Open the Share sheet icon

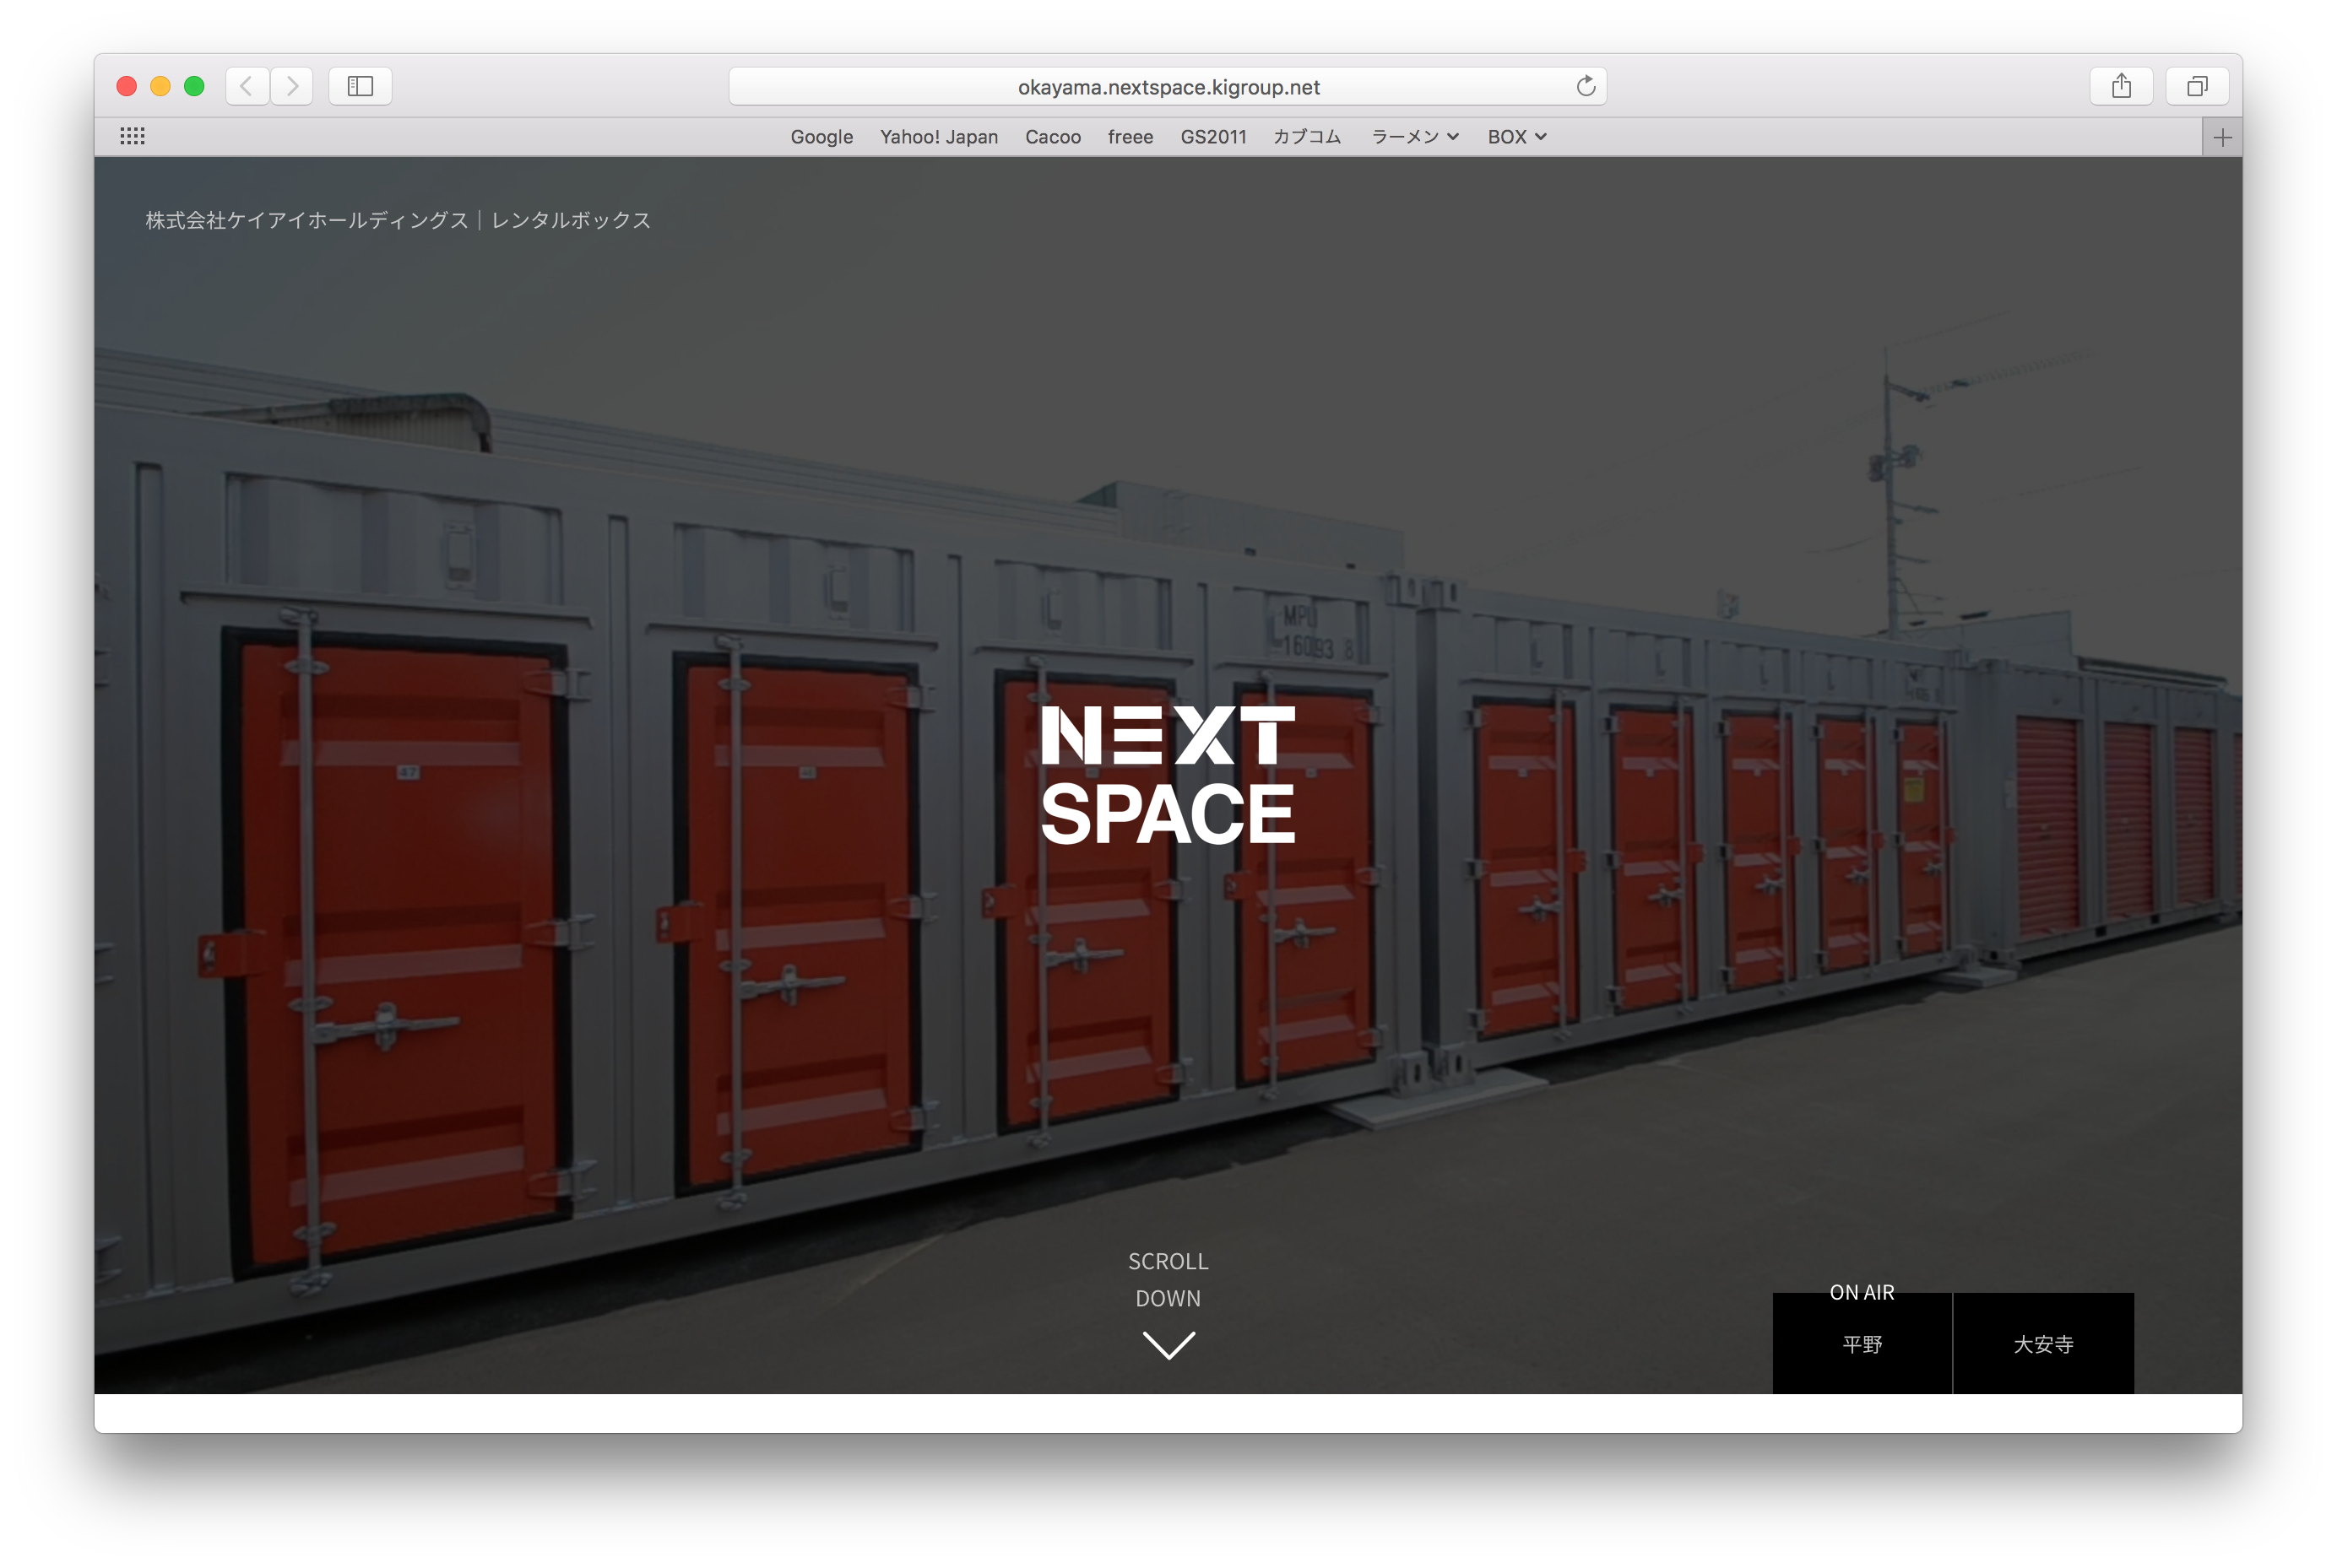pos(2121,86)
